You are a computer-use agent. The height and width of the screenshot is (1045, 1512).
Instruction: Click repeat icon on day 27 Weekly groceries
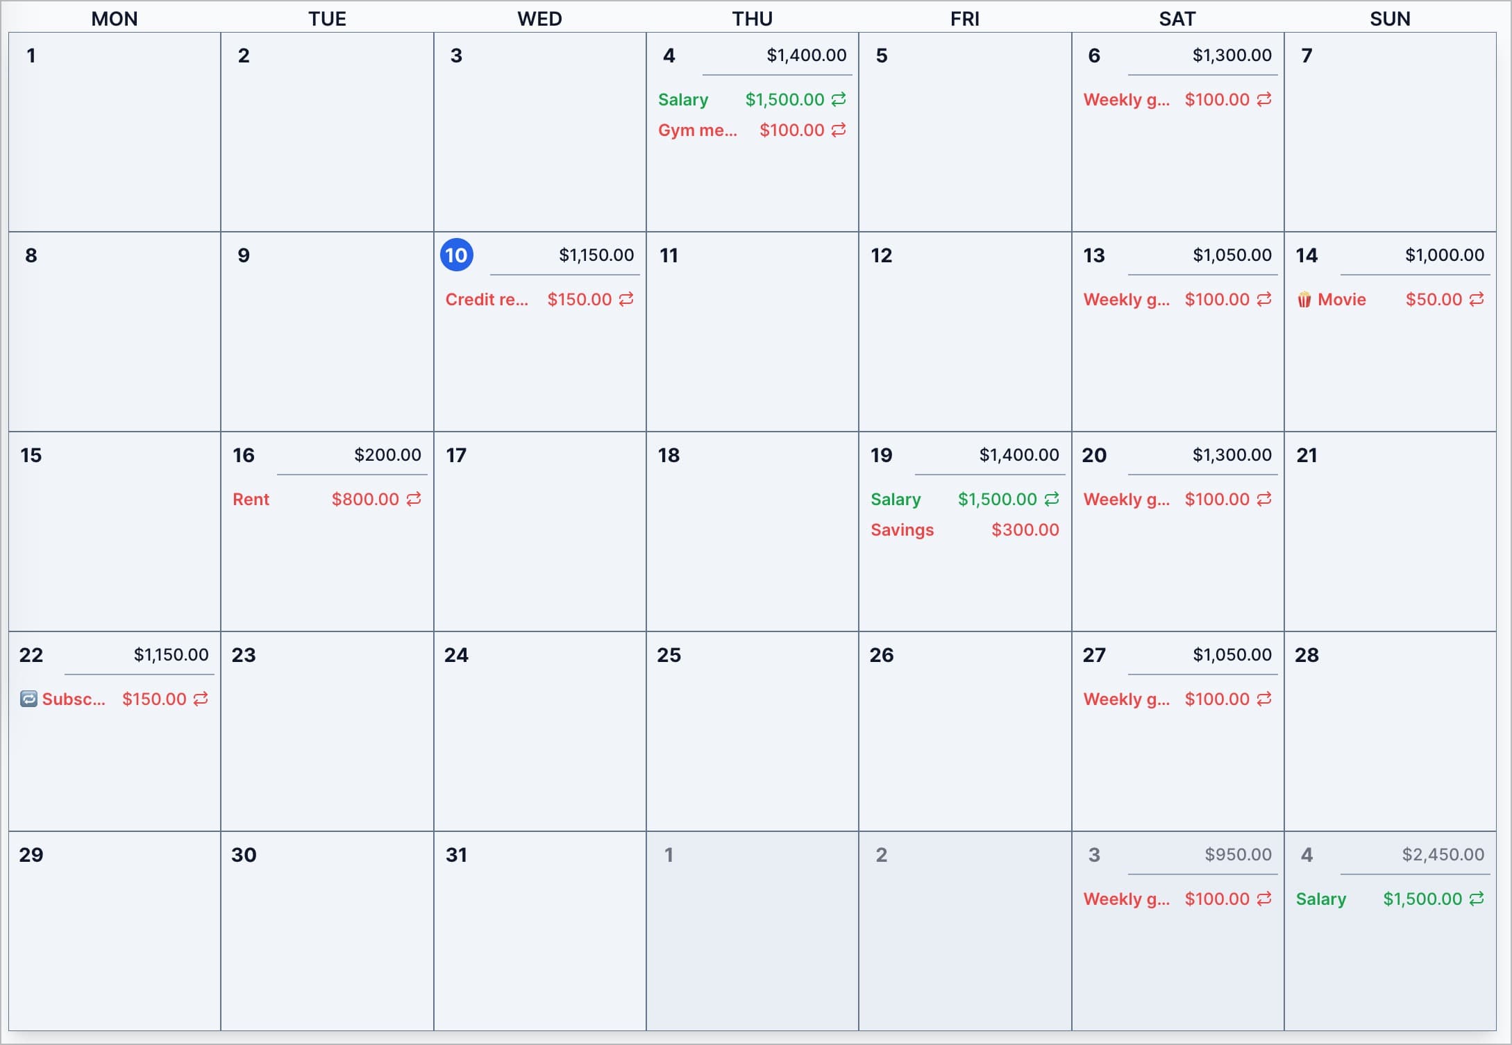[1264, 699]
